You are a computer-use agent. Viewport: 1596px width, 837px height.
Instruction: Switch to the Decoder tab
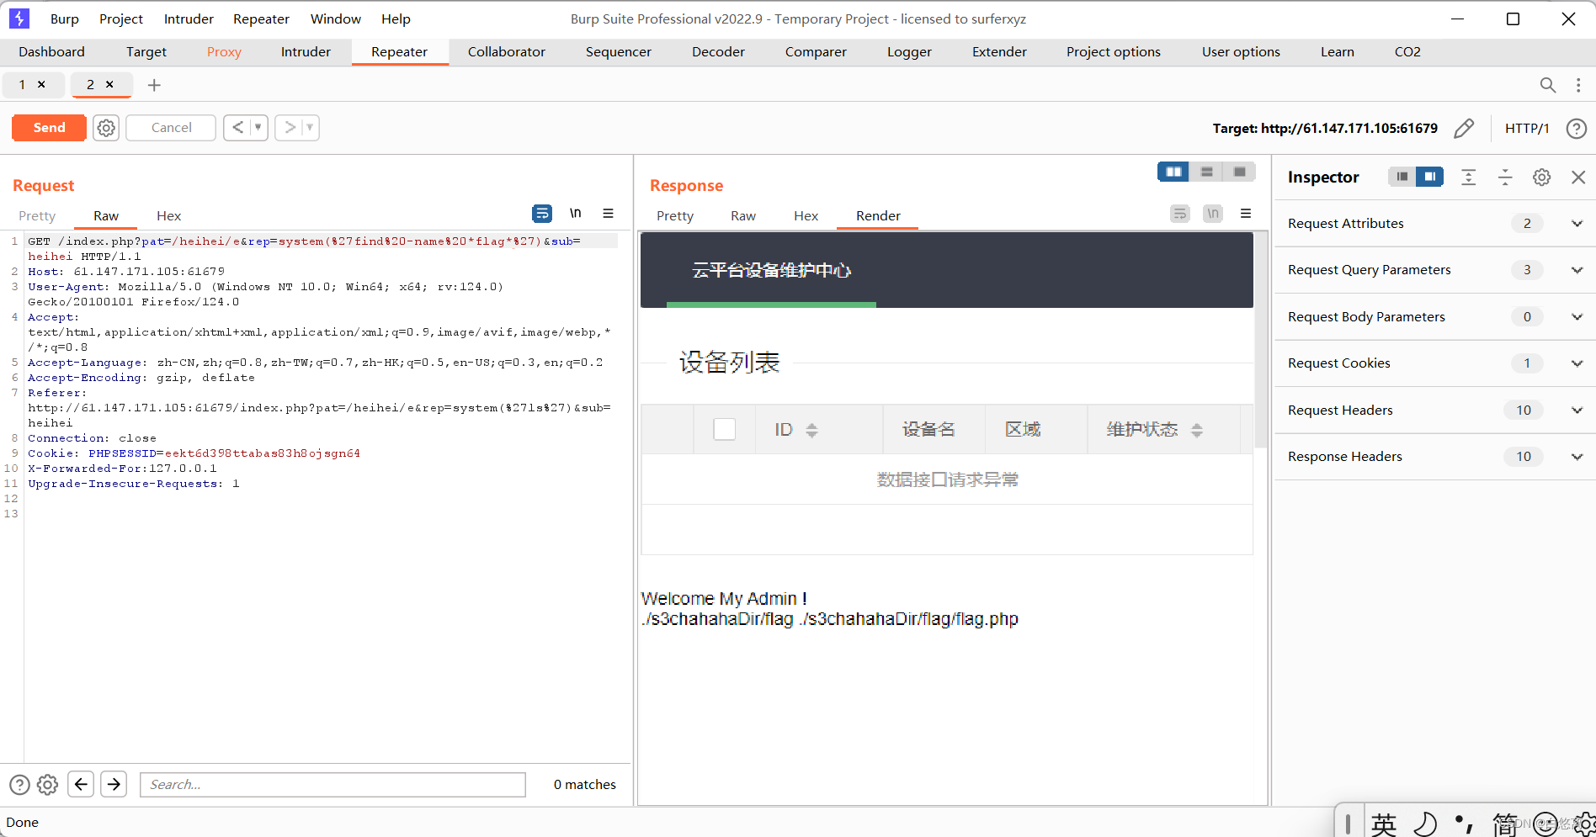718,51
